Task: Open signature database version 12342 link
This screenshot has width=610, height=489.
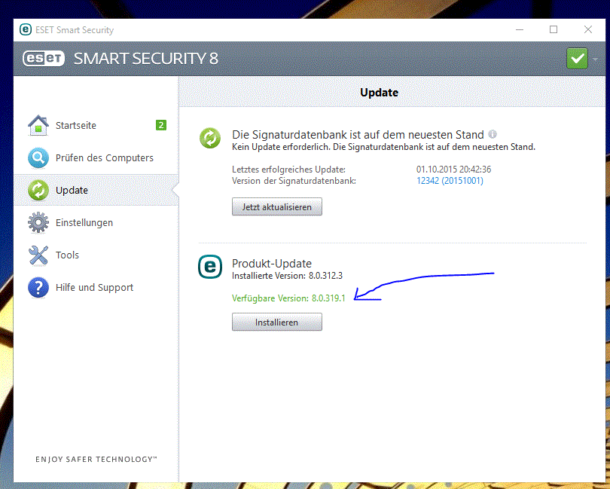Action: pyautogui.click(x=449, y=181)
